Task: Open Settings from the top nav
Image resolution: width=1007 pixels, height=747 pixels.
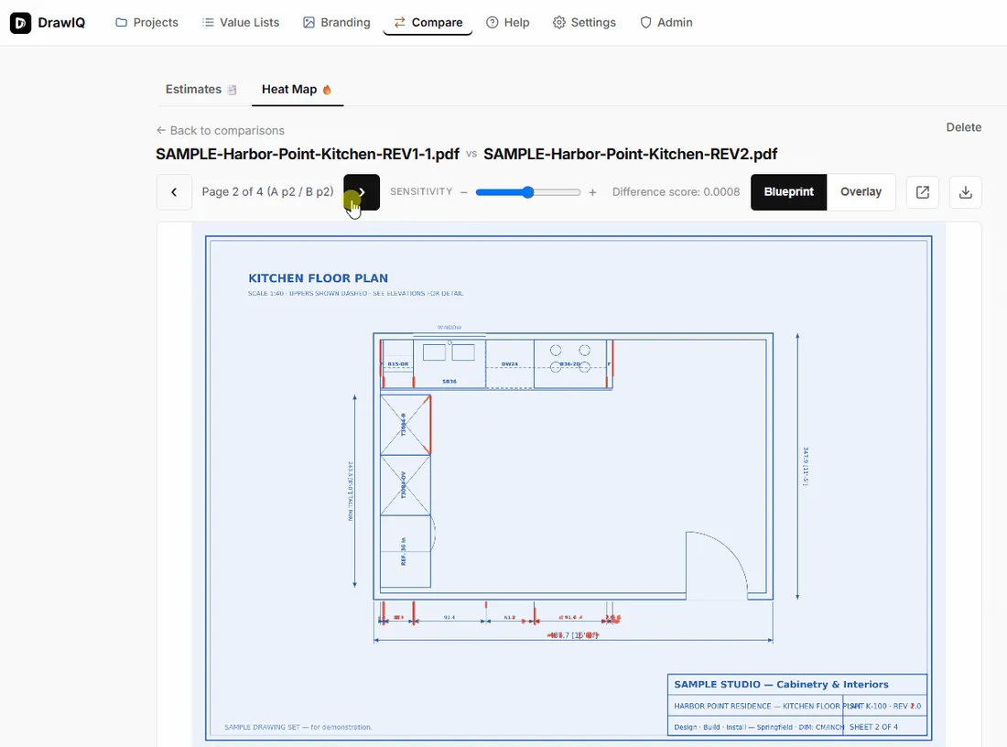Action: (x=584, y=23)
